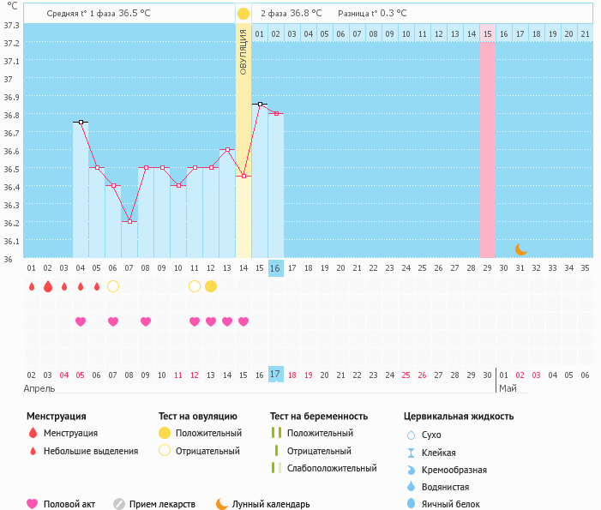Screen dimensions: 601x510
Task: Click the negative ovulation test on day 11
Action: coord(195,286)
